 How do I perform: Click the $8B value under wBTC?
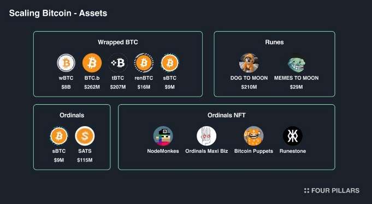click(66, 87)
